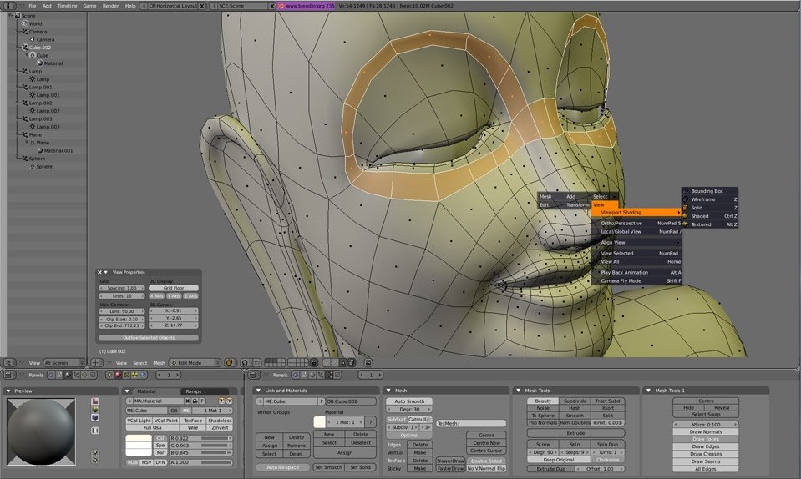Toggle the Draw Normals option

coord(706,431)
